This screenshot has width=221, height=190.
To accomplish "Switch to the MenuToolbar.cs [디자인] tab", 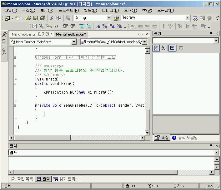I will (32, 34).
